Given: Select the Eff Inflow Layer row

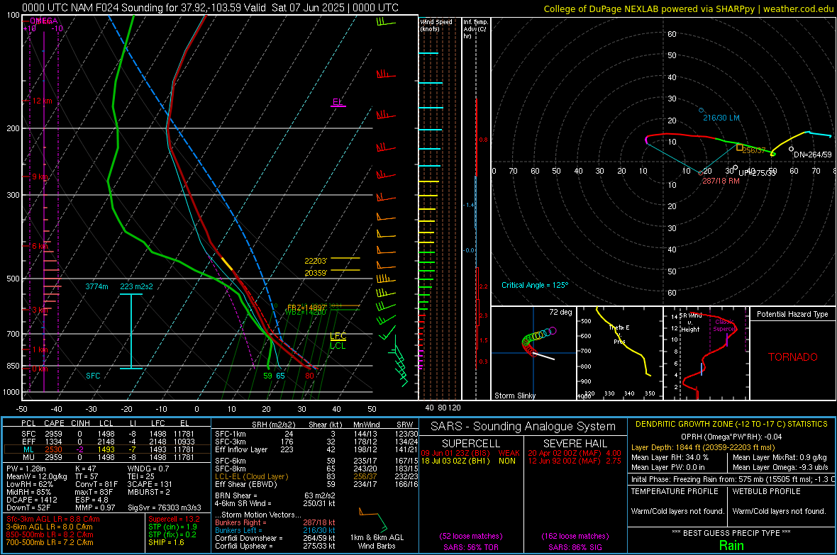Looking at the screenshot, I should pos(316,449).
